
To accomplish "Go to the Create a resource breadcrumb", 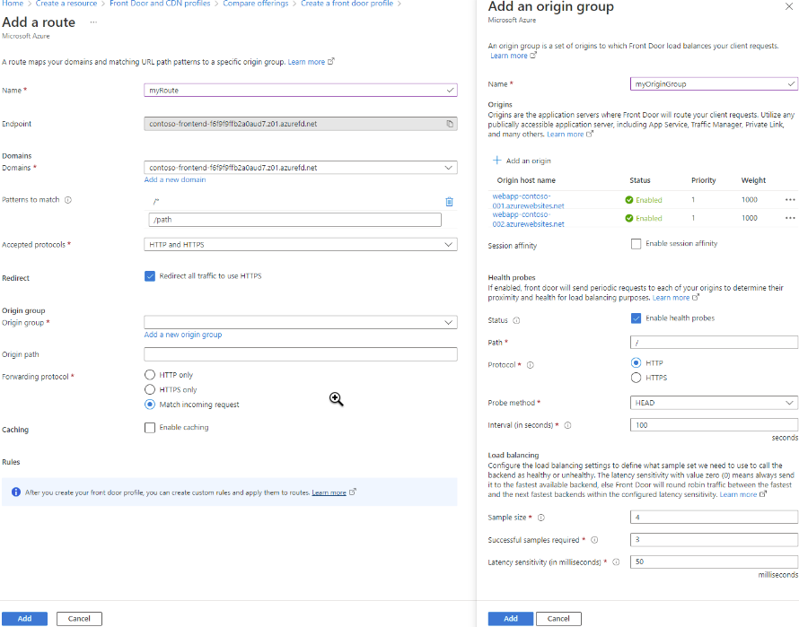I will click(66, 4).
